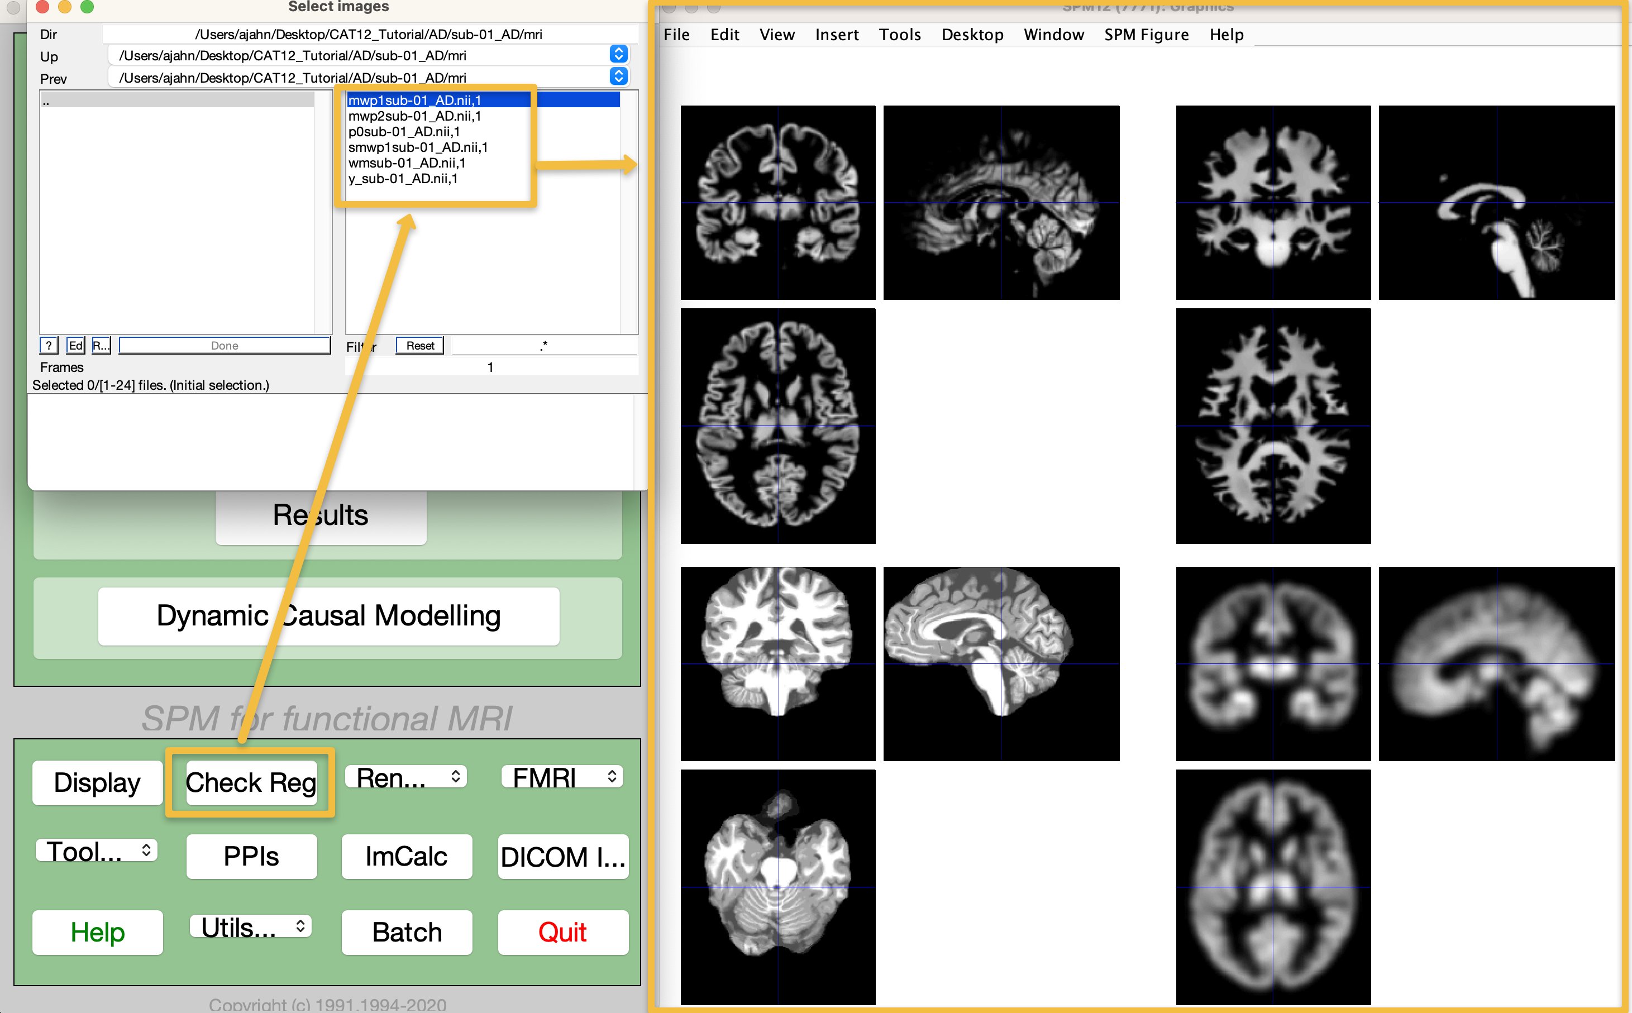This screenshot has width=1632, height=1013.
Task: Open Insert menu in Graphics window
Action: (837, 35)
